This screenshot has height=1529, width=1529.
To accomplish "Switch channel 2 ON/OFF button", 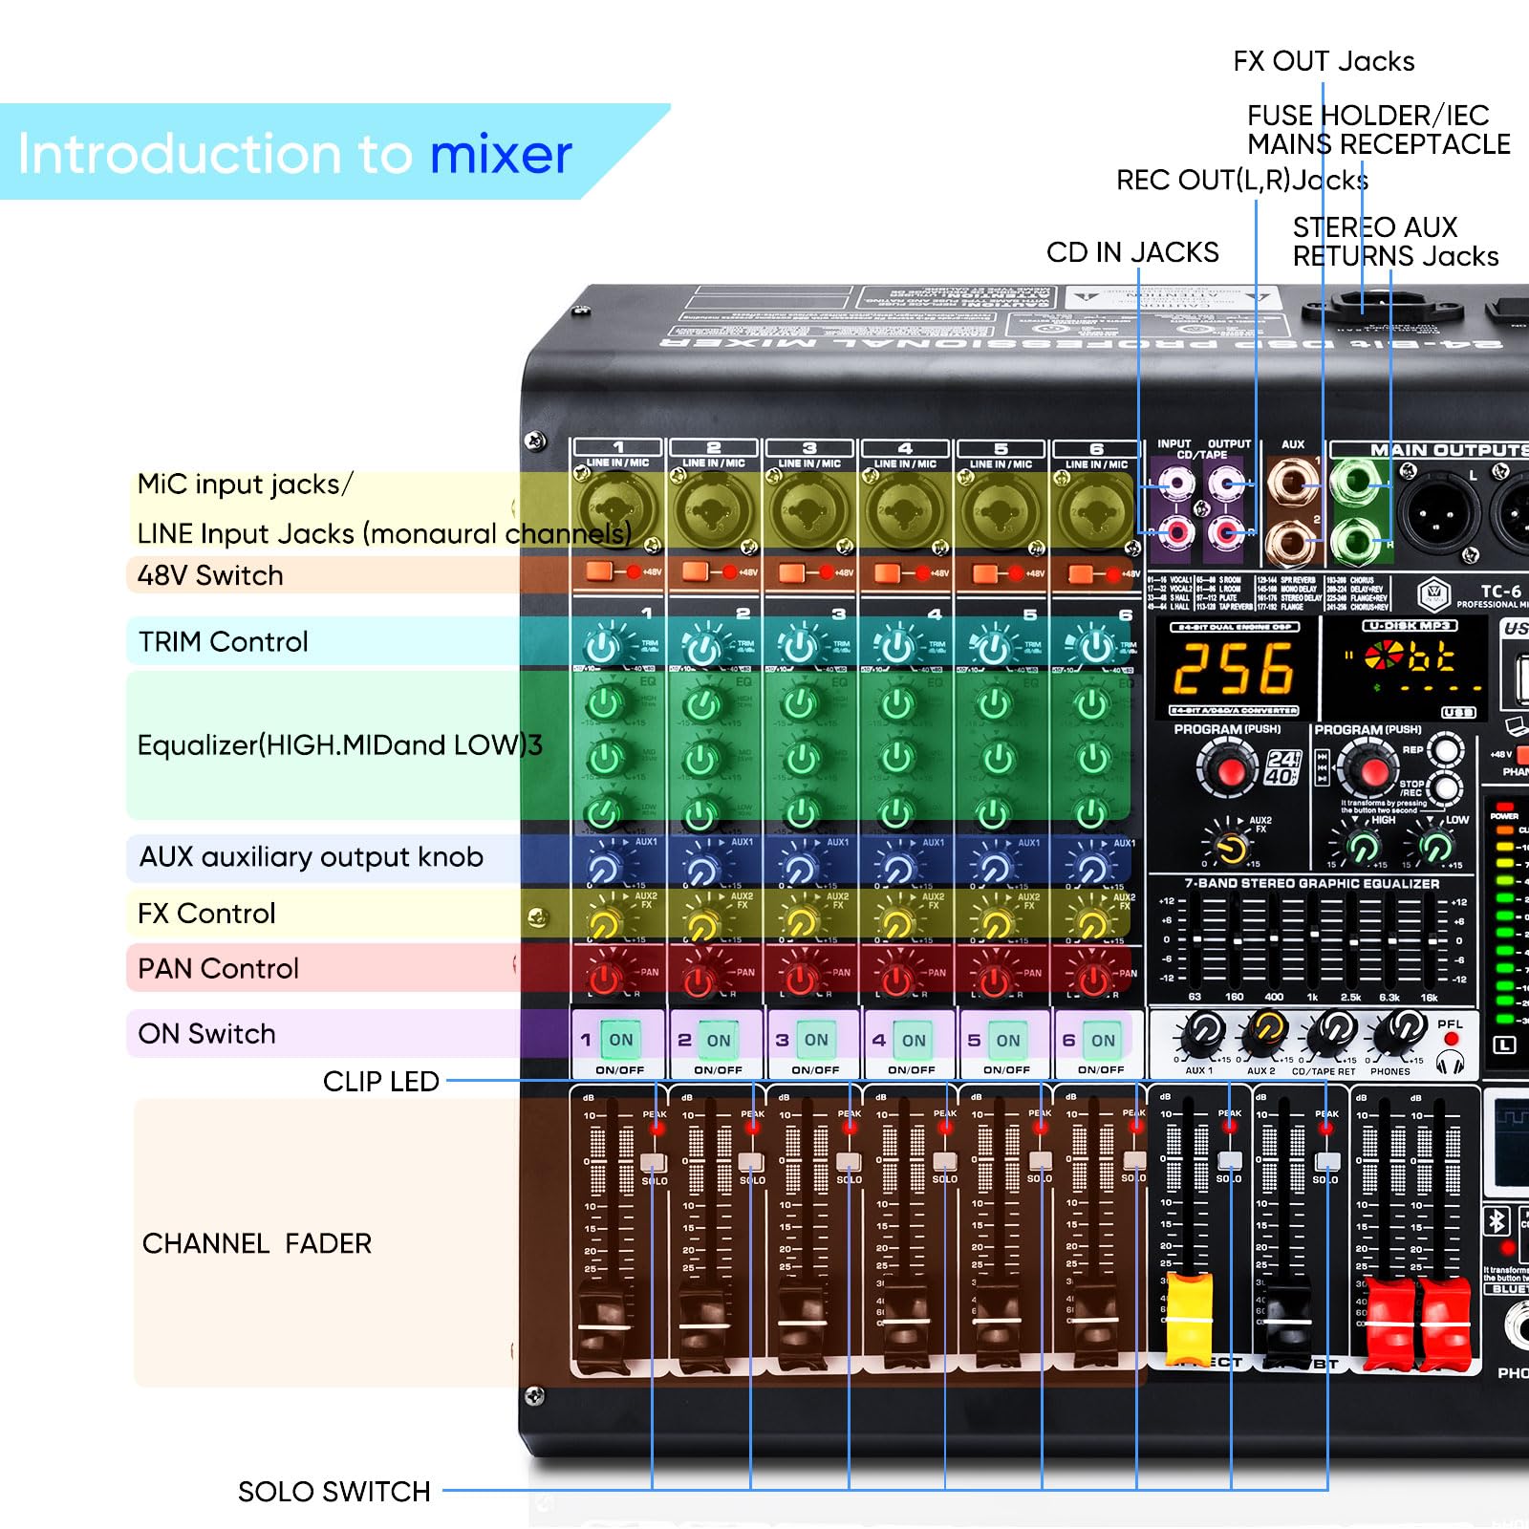I will point(719,1041).
